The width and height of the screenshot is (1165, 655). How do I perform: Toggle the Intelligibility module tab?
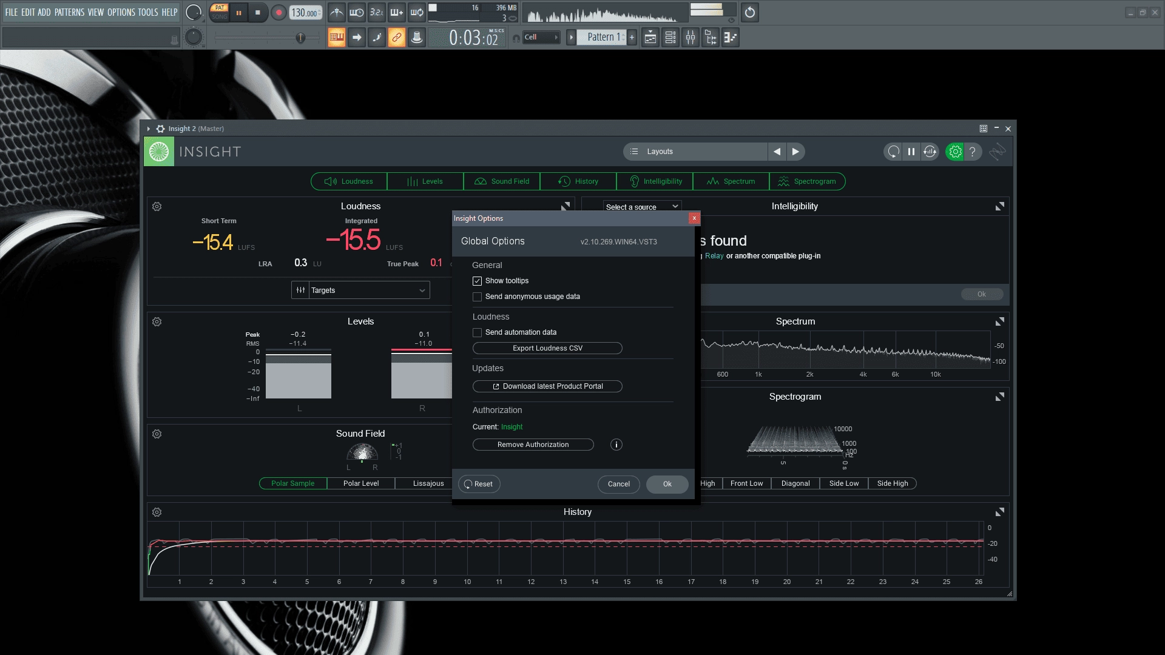point(655,181)
